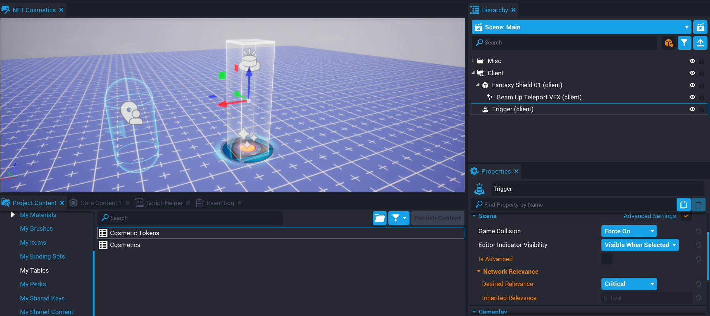Reset Game Collision to default value

(x=698, y=231)
